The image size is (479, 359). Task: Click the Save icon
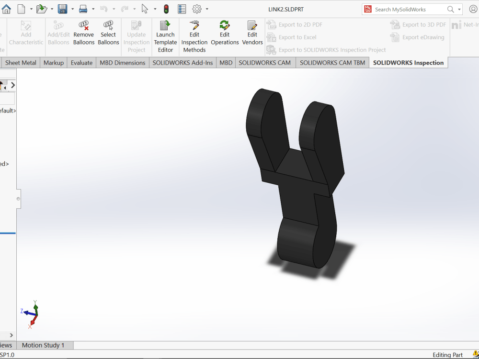(x=63, y=9)
